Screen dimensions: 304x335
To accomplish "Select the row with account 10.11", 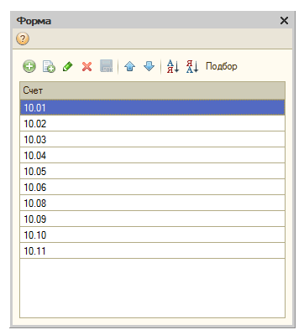I will pos(153,250).
